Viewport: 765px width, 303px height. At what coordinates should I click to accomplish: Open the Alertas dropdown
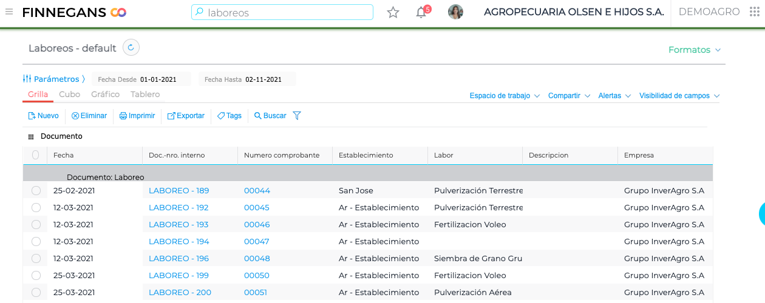(x=614, y=96)
